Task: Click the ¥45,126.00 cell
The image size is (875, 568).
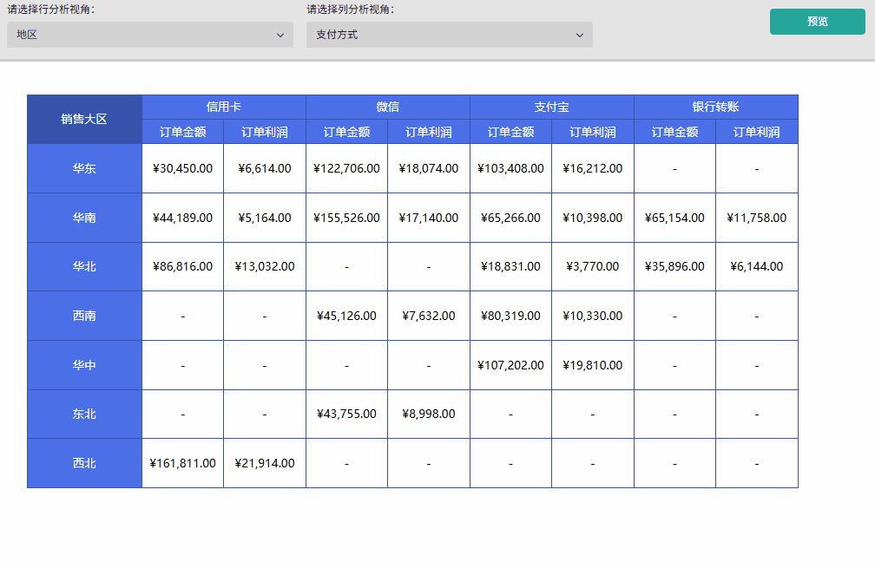Action: click(x=346, y=316)
